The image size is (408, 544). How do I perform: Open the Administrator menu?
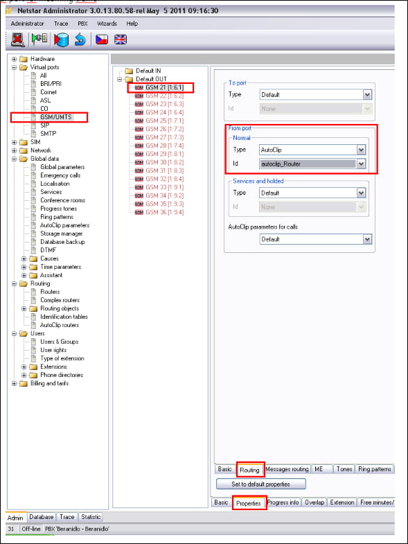click(x=28, y=24)
